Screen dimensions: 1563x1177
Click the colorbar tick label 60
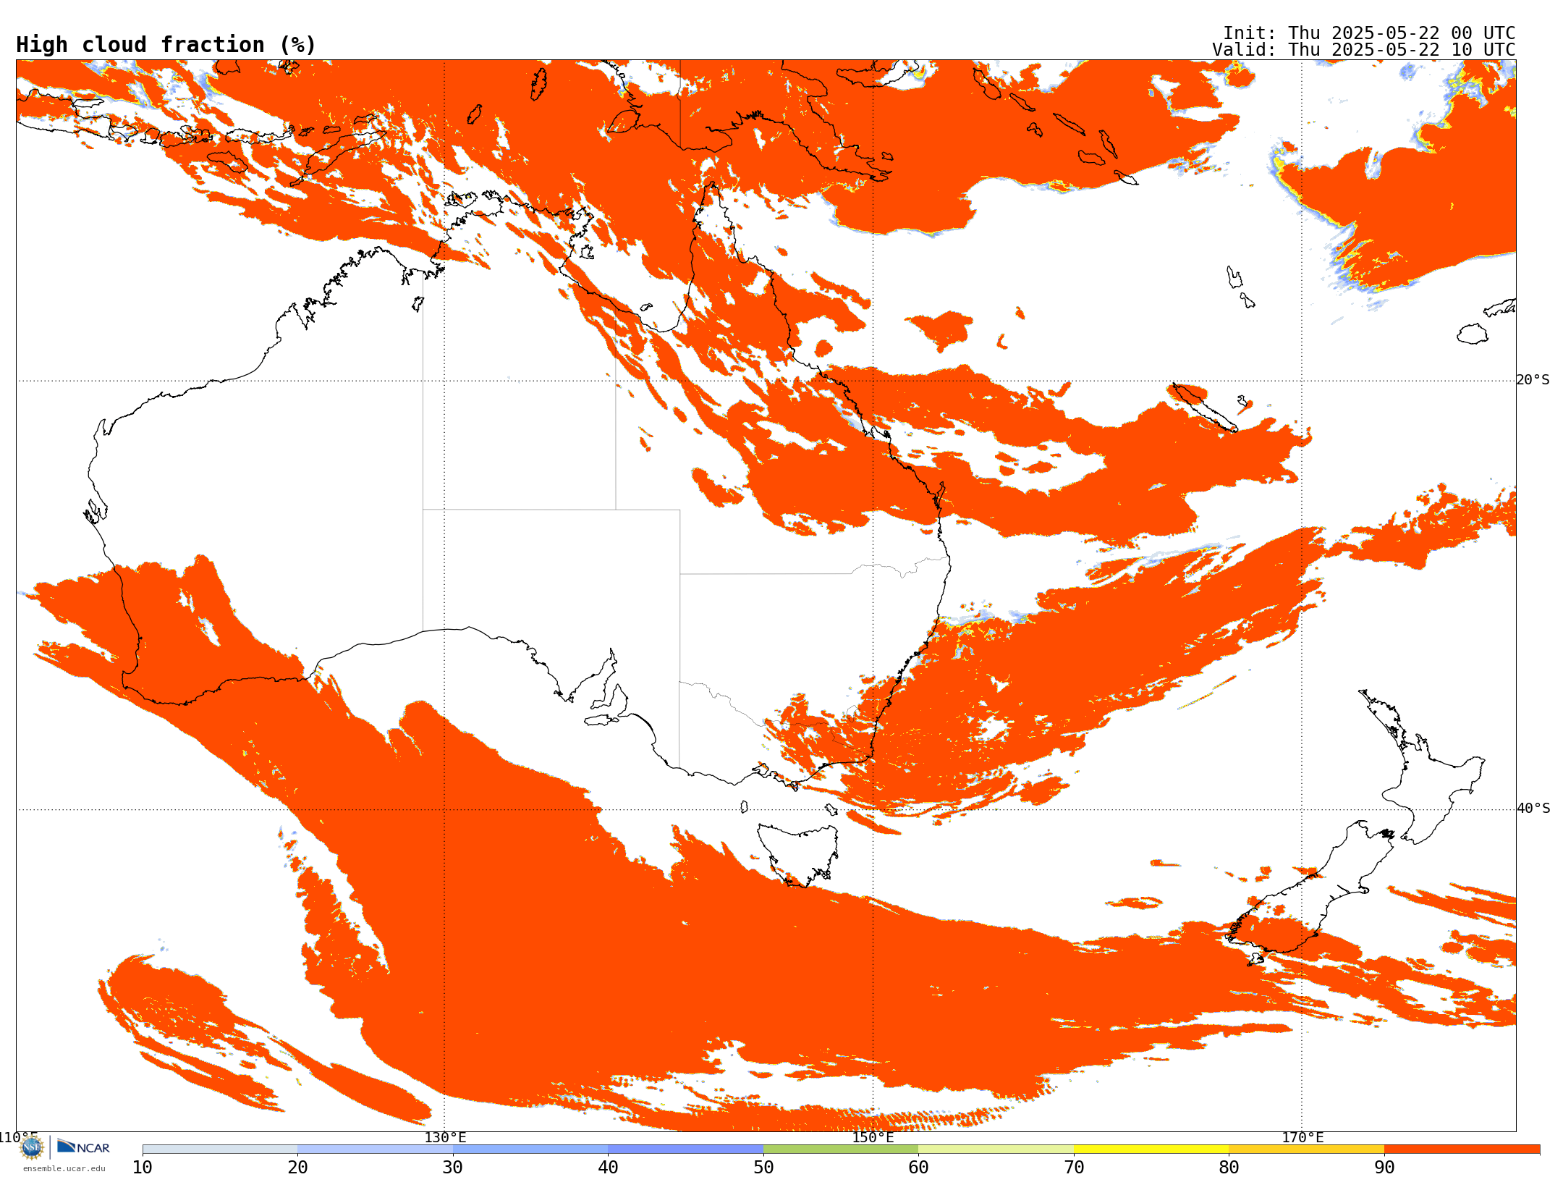click(918, 1168)
